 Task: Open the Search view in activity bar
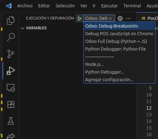coord(11,37)
